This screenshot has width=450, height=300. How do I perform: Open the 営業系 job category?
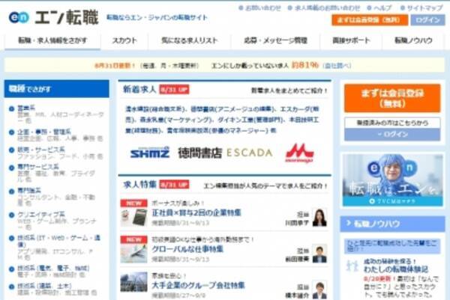tap(26, 108)
